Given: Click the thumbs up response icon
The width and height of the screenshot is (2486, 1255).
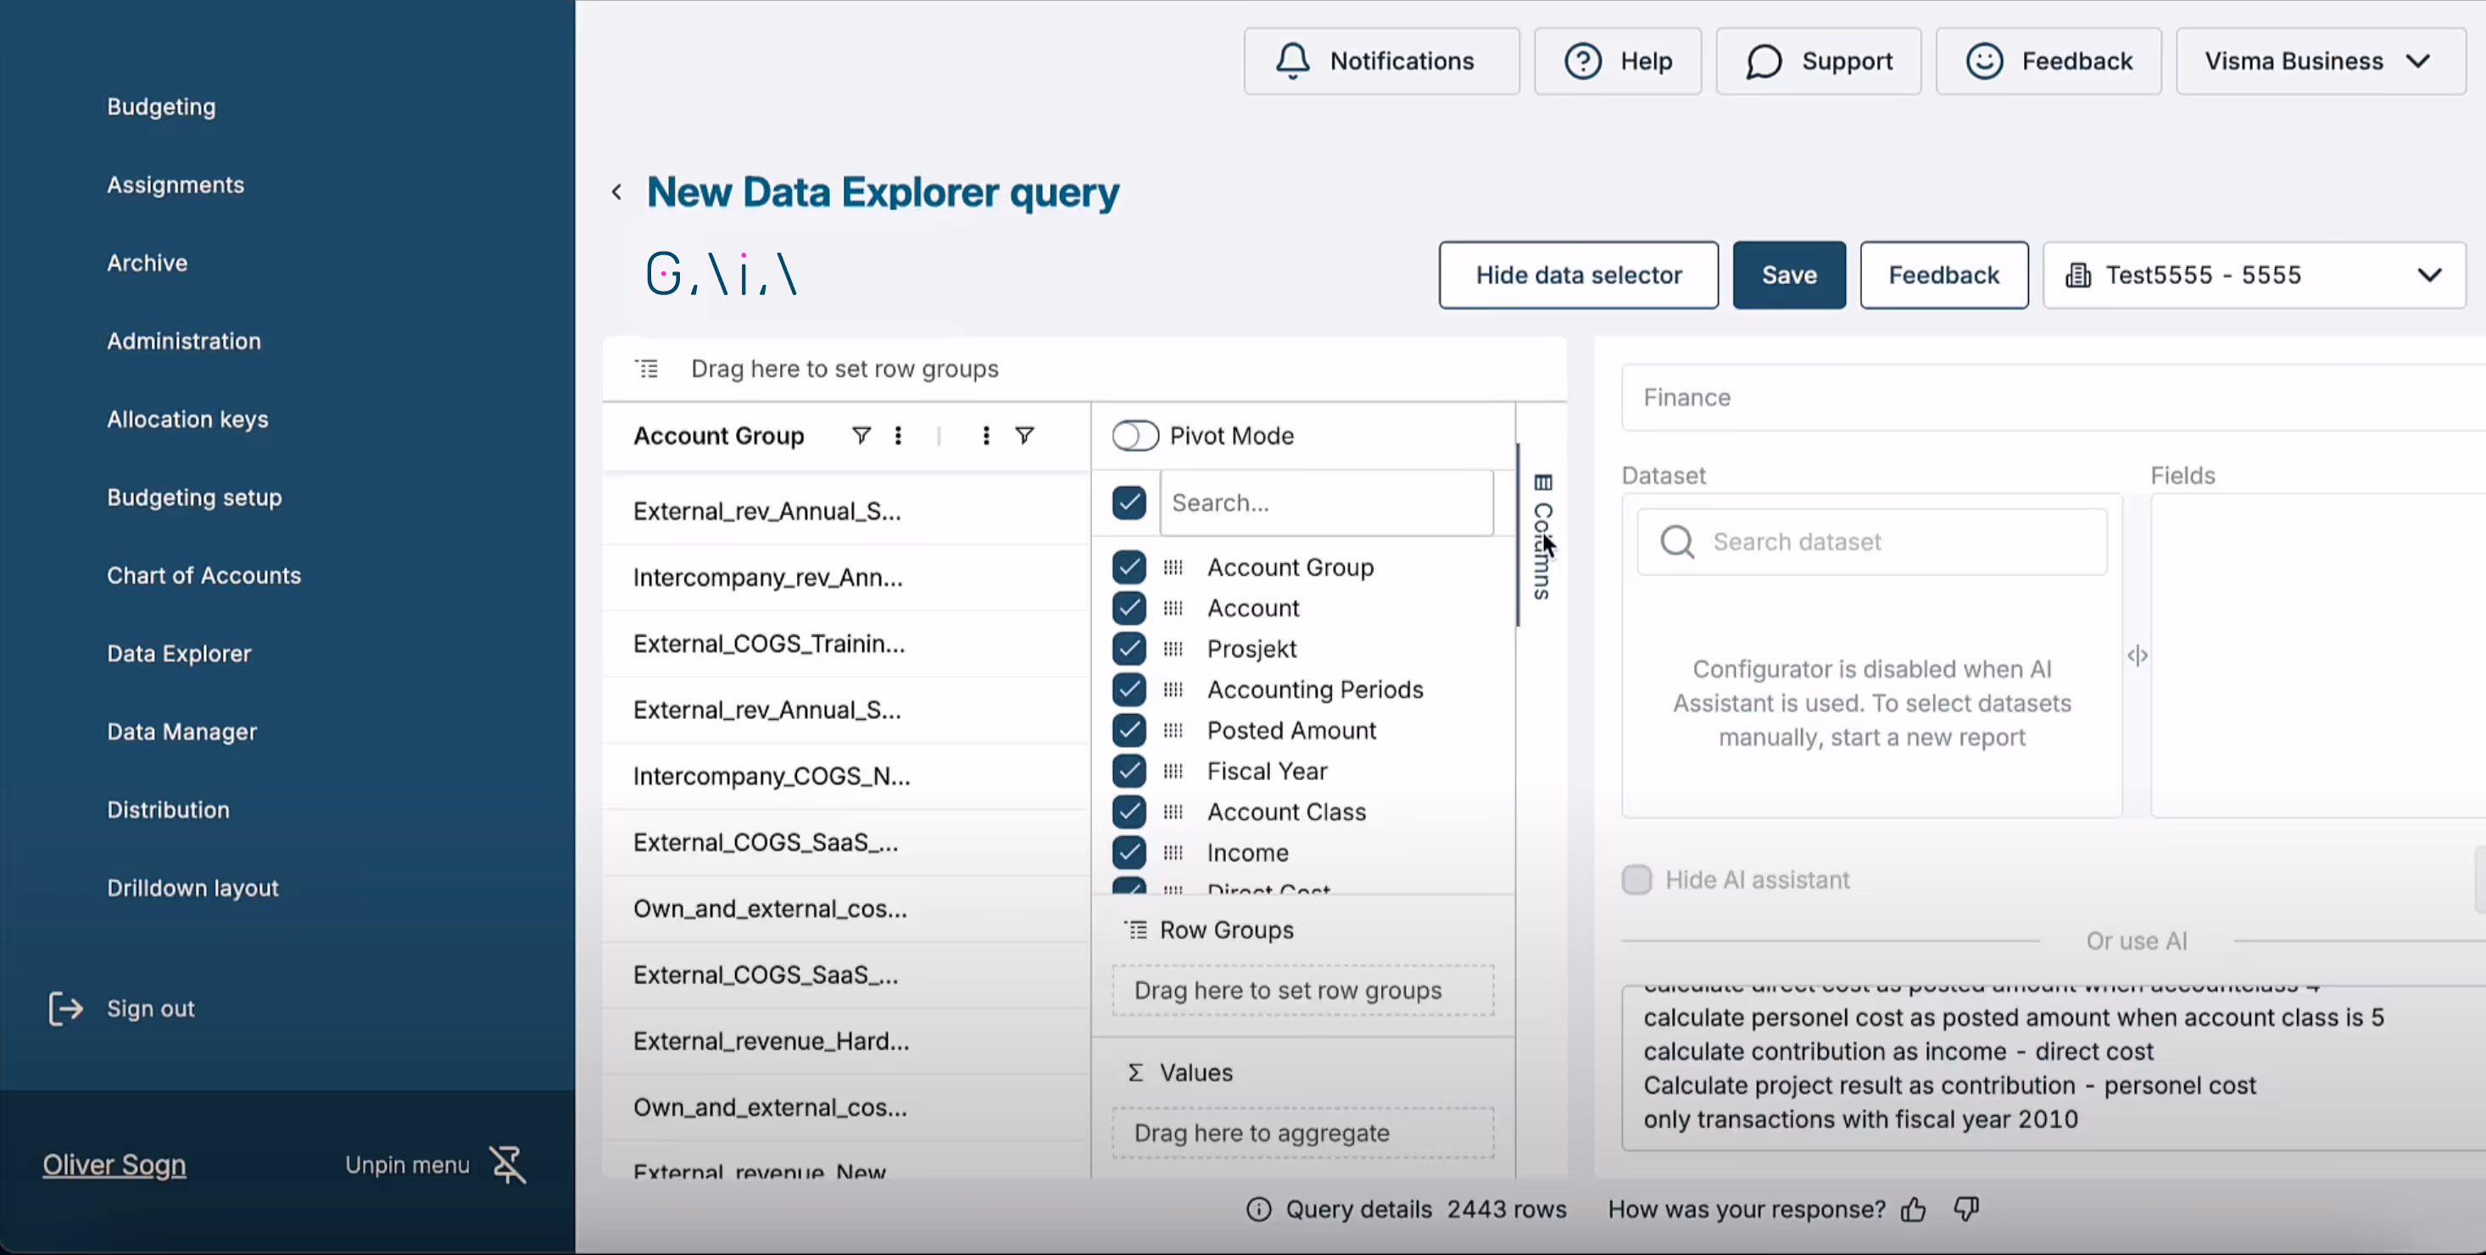Looking at the screenshot, I should coord(1913,1209).
